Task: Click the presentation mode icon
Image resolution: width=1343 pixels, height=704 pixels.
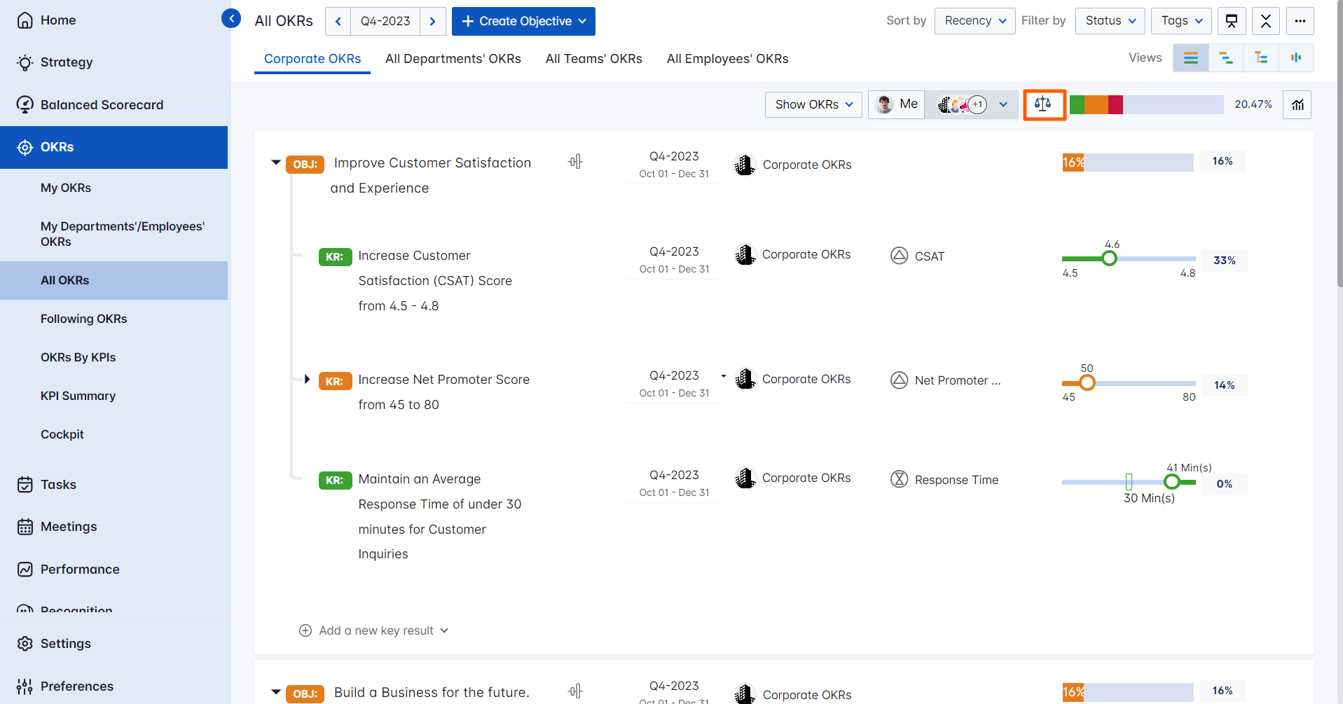Action: pyautogui.click(x=1231, y=21)
